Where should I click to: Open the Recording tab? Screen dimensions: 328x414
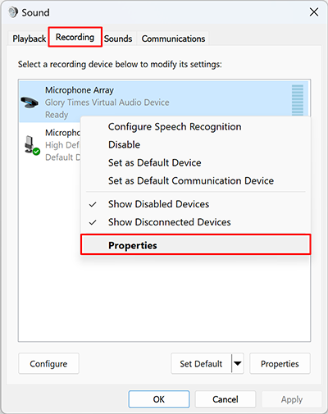click(x=75, y=37)
